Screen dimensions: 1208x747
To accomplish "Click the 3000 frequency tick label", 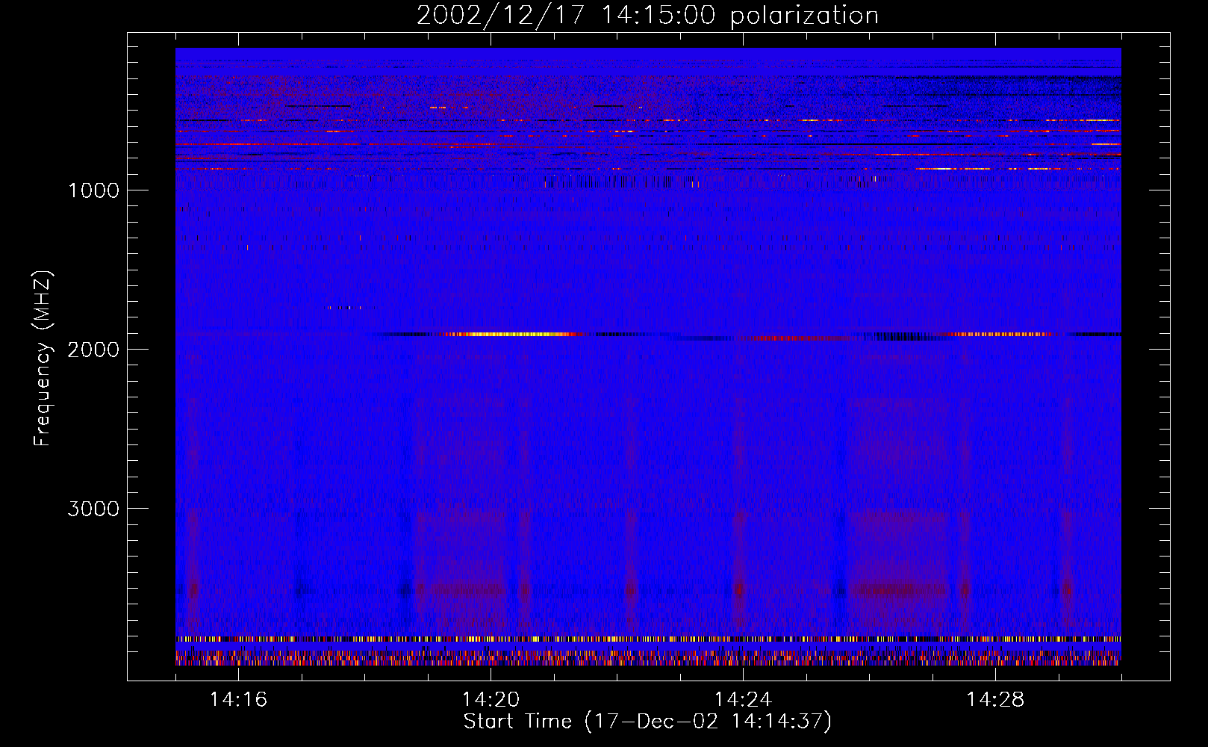I will click(x=93, y=509).
